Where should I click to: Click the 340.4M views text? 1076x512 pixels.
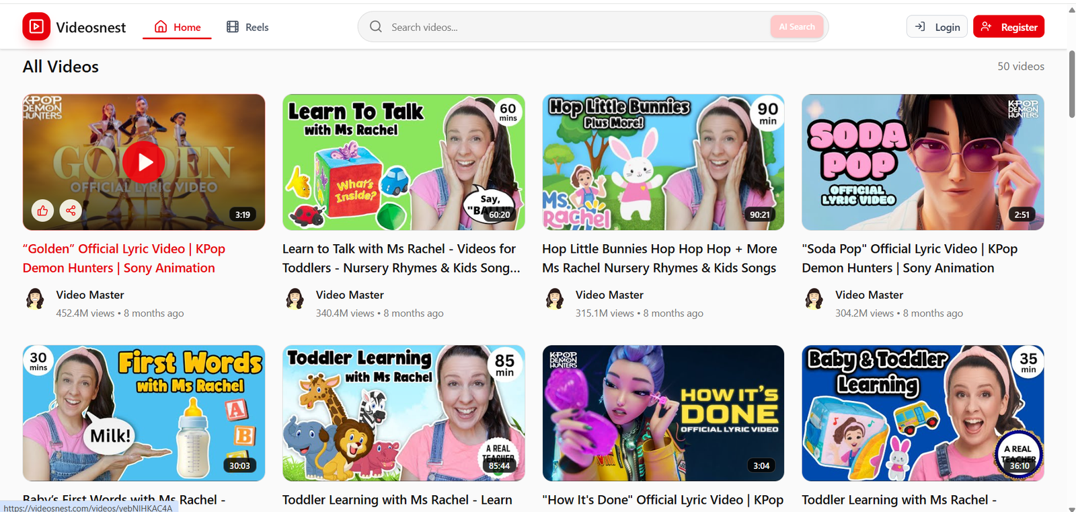345,313
